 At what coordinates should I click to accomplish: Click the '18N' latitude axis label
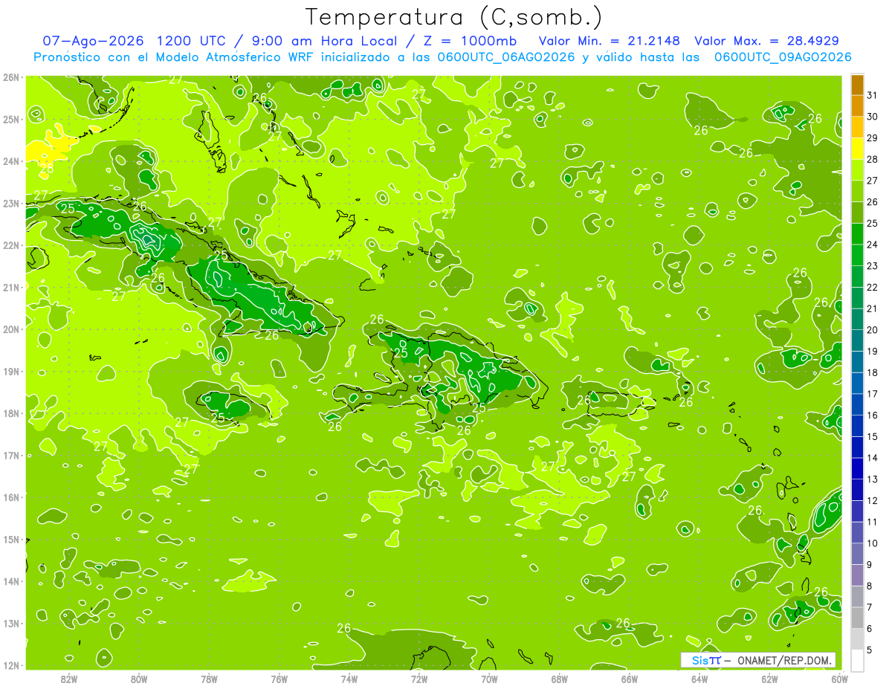[11, 413]
